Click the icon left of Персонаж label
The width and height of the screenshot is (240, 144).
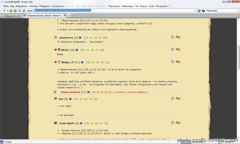tap(203, 11)
